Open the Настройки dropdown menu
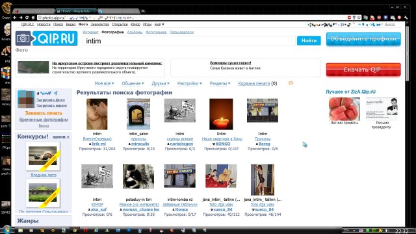The width and height of the screenshot is (416, 234). pyautogui.click(x=189, y=83)
